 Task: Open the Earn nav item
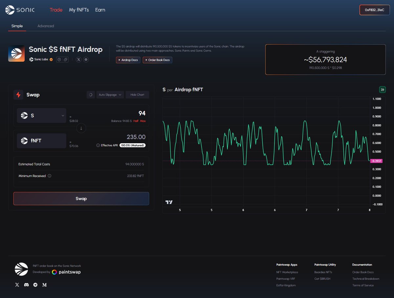tap(100, 10)
